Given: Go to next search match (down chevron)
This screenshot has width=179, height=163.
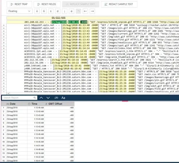Looking at the screenshot, I should (x=48, y=98).
